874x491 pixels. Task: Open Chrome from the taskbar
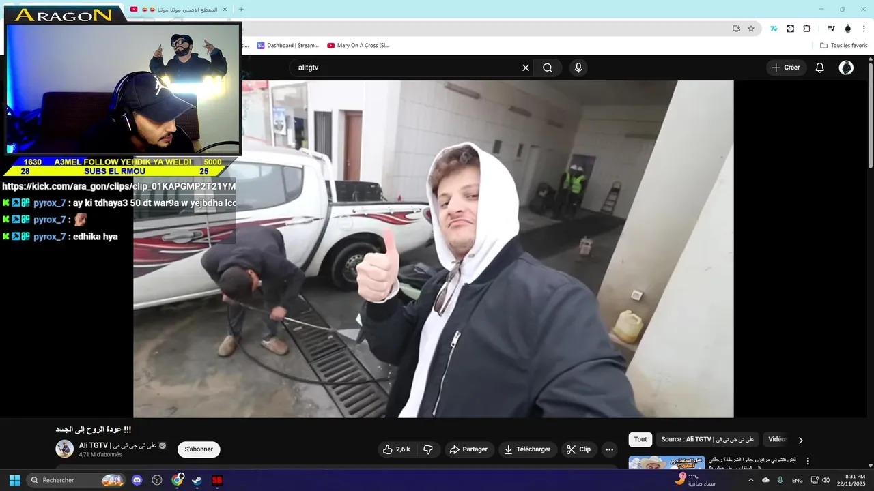(178, 480)
